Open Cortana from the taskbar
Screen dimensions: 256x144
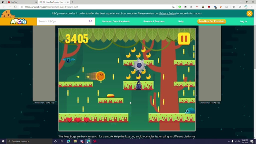(55, 141)
